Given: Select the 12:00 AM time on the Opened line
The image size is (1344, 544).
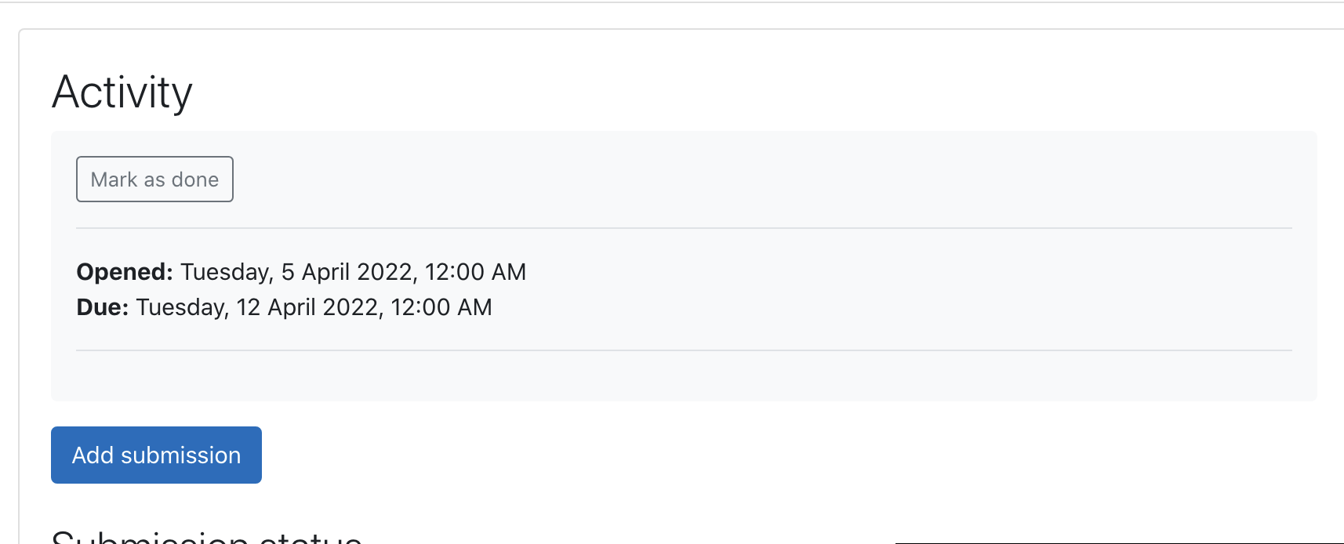Looking at the screenshot, I should 475,271.
